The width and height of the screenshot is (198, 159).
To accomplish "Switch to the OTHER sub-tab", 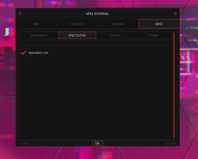I will pos(154,36).
